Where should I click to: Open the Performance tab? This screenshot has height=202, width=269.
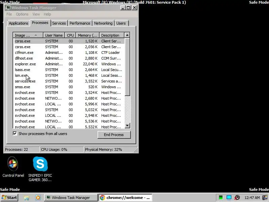(80, 23)
